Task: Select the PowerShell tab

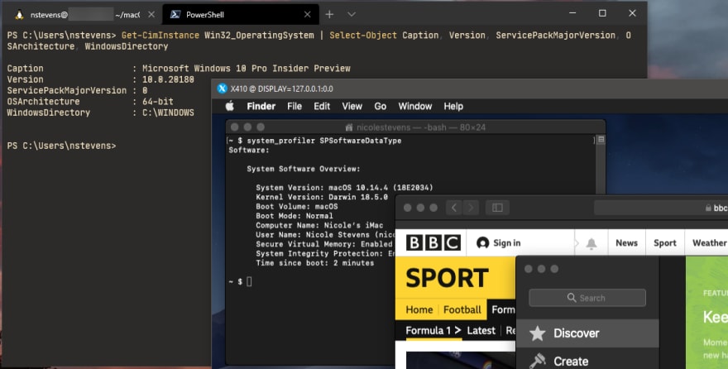Action: pos(241,14)
